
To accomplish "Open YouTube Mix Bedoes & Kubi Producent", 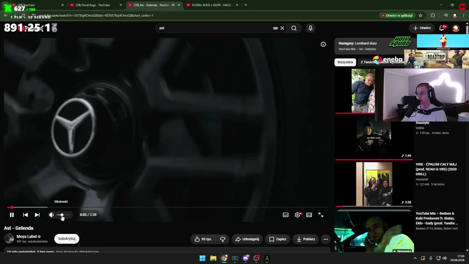I will 437,218.
